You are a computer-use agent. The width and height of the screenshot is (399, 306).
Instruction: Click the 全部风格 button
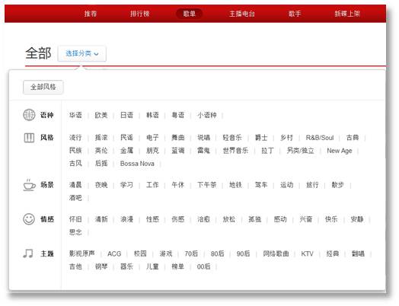43,87
